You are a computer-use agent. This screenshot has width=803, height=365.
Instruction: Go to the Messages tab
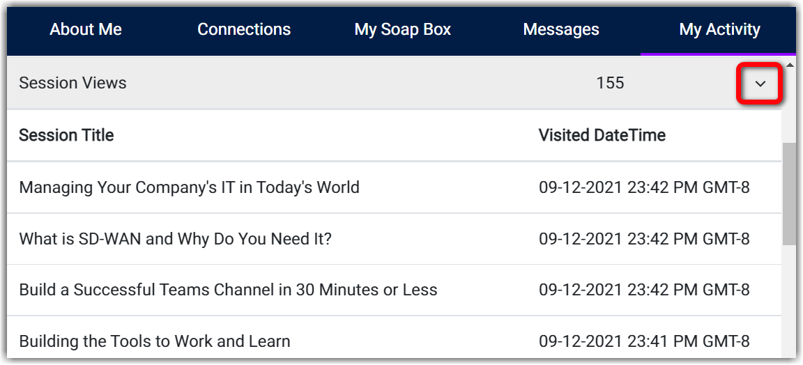[560, 29]
